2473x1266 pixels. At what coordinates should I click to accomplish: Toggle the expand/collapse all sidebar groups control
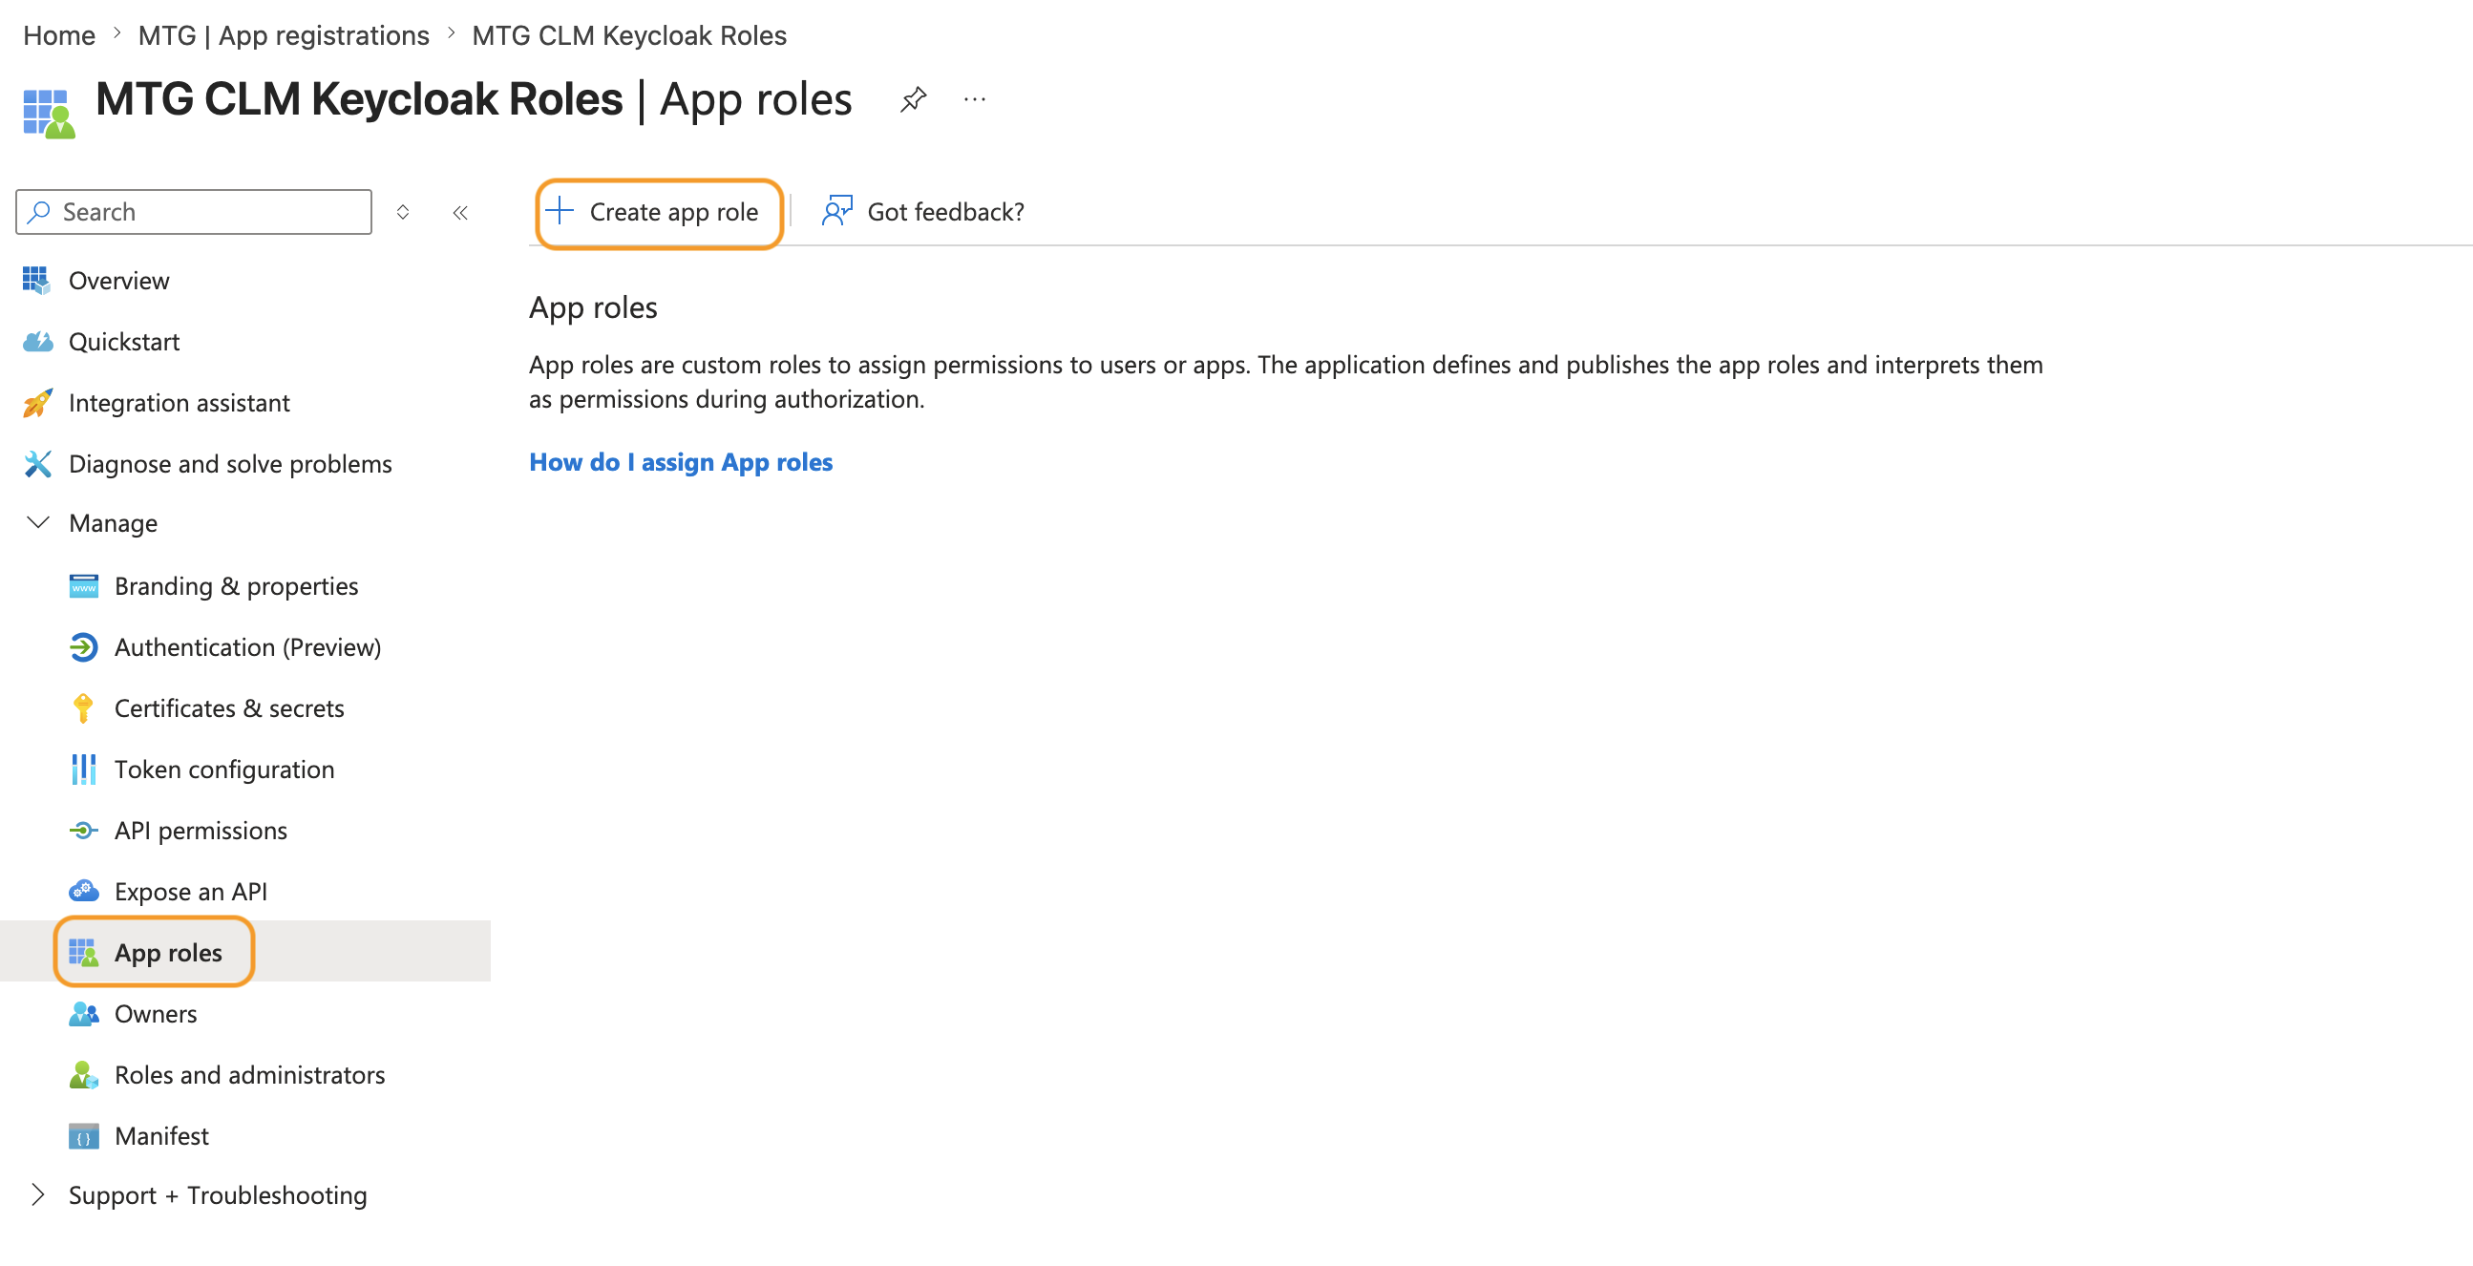click(403, 212)
